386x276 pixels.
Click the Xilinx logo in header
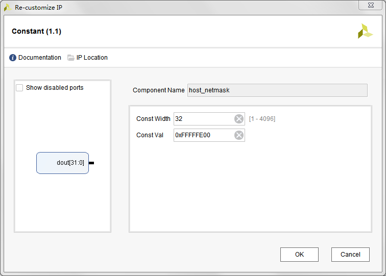coord(365,31)
